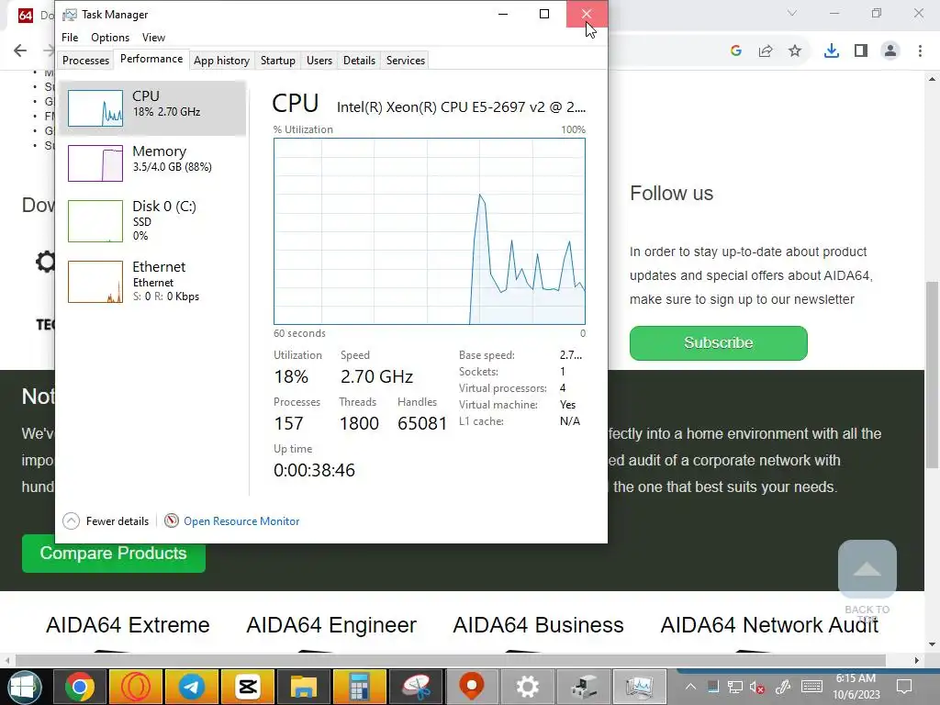Open the touch keyboard tray icon
This screenshot has width=940, height=705.
click(x=811, y=687)
